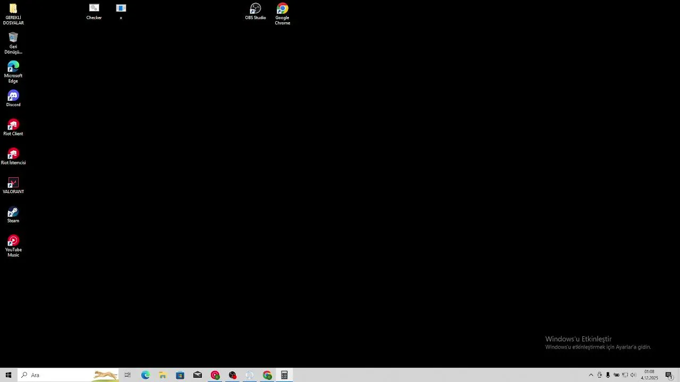
Task: Expand the hidden system tray icons chevron
Action: click(591, 375)
